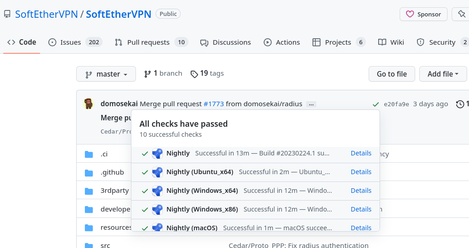
Task: Click the Discussions speech bubble icon
Action: (204, 43)
